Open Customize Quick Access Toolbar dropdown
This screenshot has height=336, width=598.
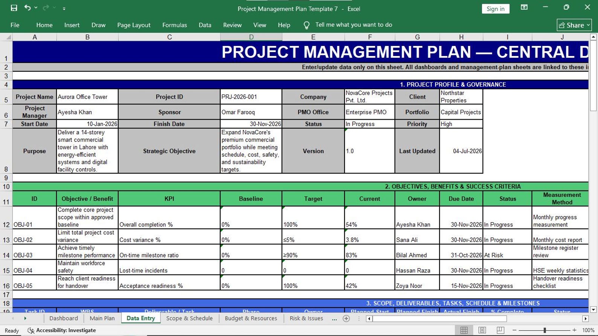(x=64, y=8)
